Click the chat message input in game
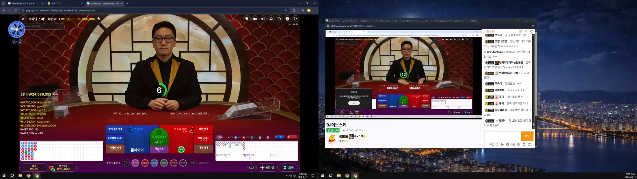Image resolution: width=637 pixels, height=179 pixels. pyautogui.click(x=45, y=26)
